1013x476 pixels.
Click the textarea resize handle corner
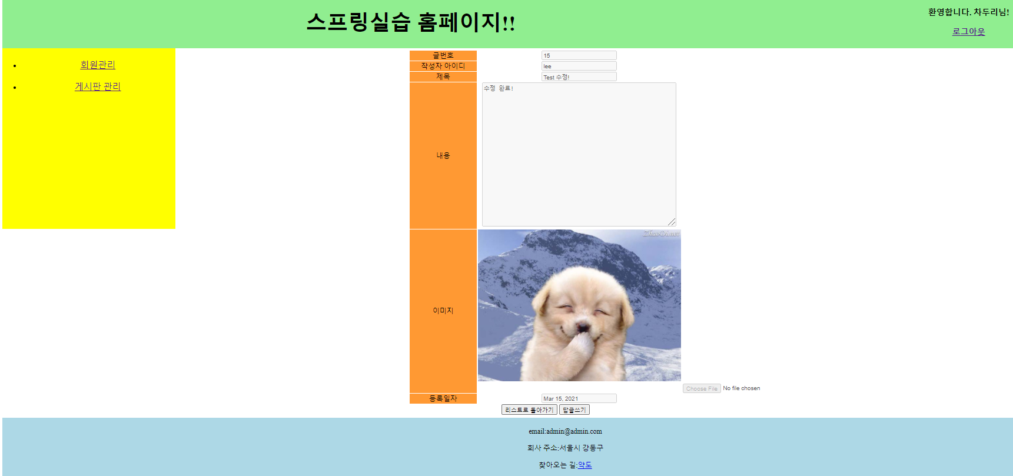672,222
